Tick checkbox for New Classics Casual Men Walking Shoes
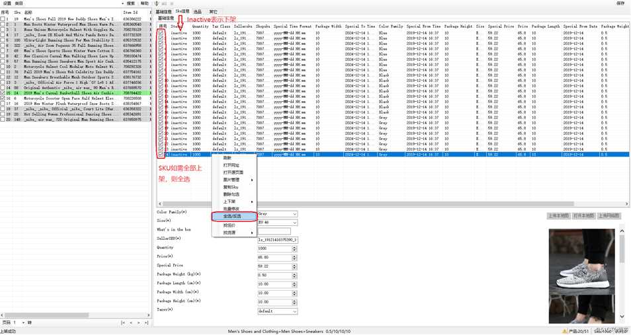This screenshot has width=631, height=335. coord(3,56)
